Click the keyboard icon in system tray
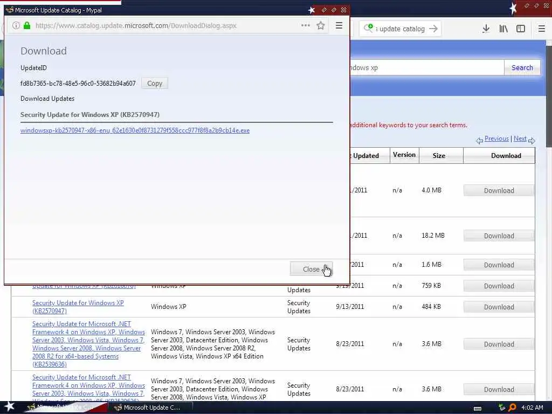Image resolution: width=552 pixels, height=414 pixels. pos(478,409)
